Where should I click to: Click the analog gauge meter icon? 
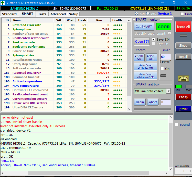pos(183,79)
